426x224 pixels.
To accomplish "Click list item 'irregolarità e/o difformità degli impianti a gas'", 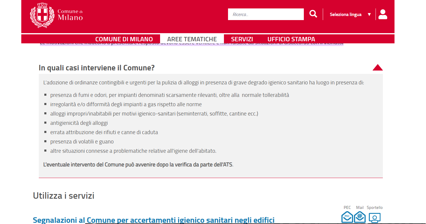I will [126, 104].
